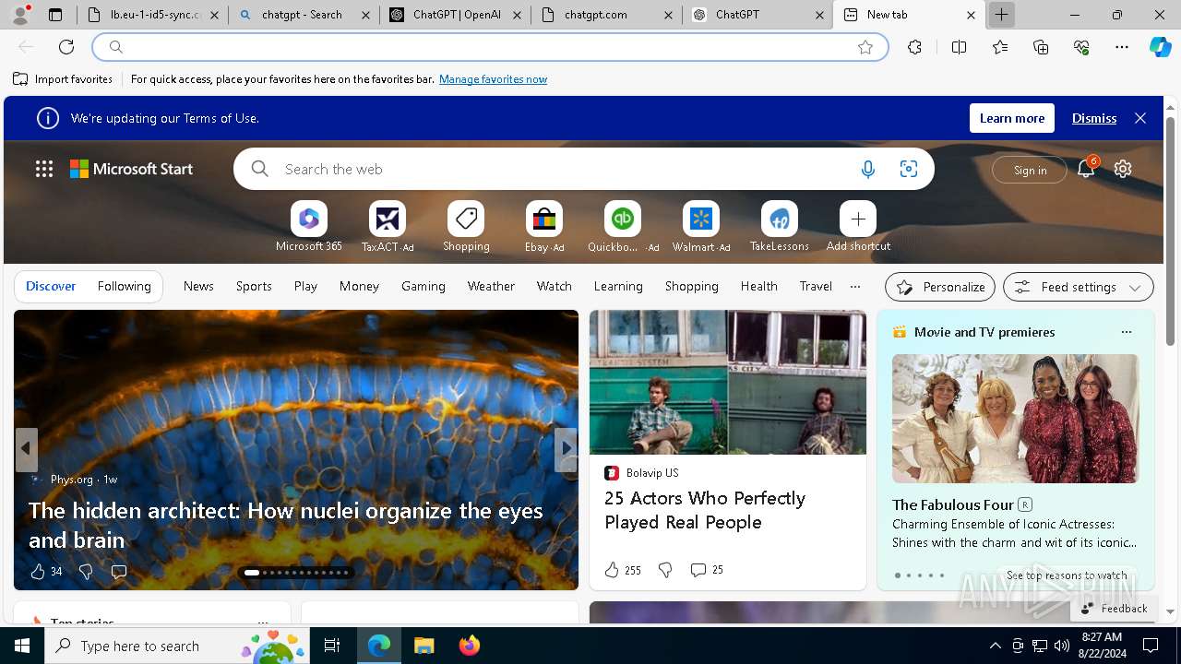Click the Personalize button
Screen dimensions: 1181x664
click(940, 287)
